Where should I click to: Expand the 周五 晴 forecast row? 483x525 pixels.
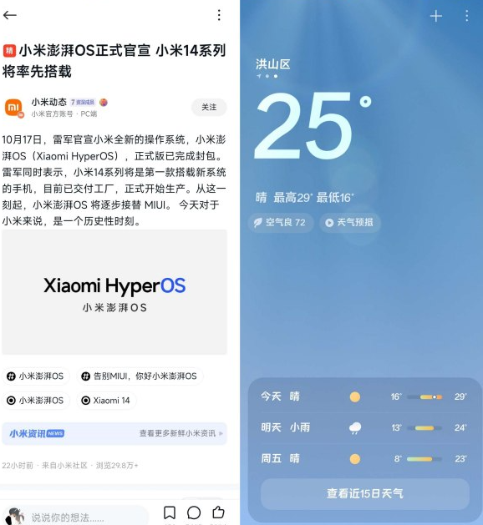[364, 459]
